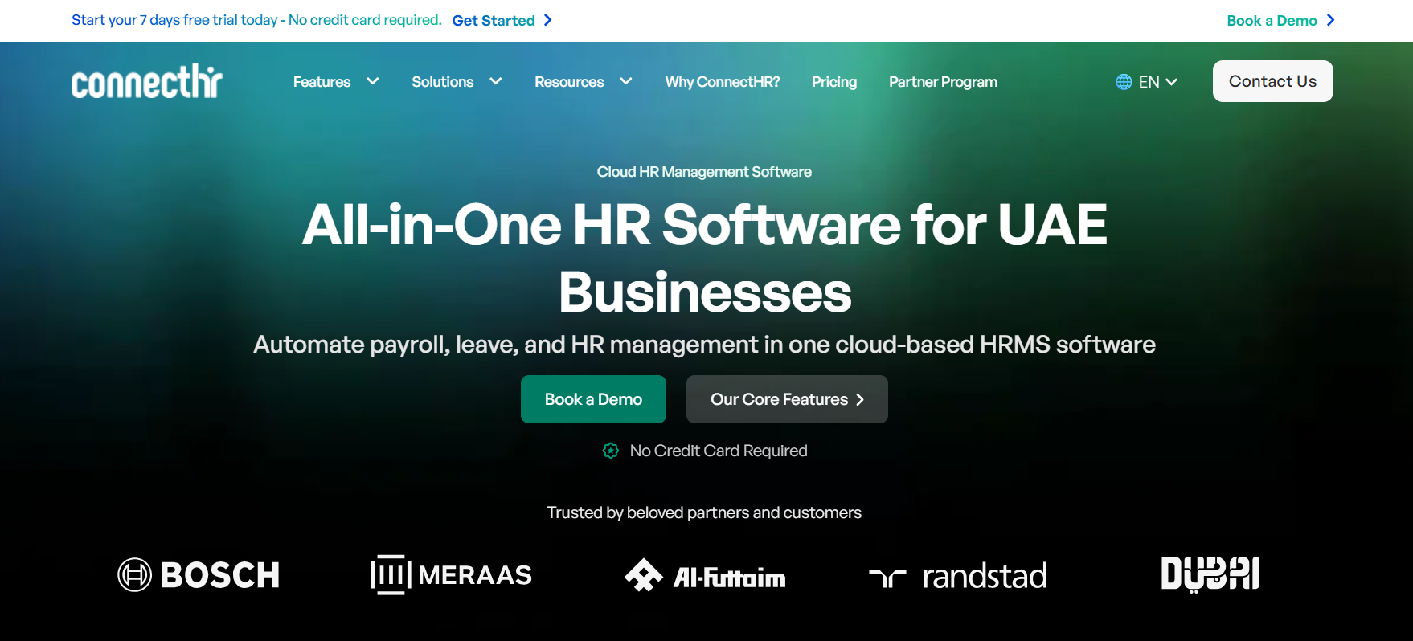This screenshot has height=641, width=1413.
Task: Expand the Solutions menu chevron
Action: (x=496, y=81)
